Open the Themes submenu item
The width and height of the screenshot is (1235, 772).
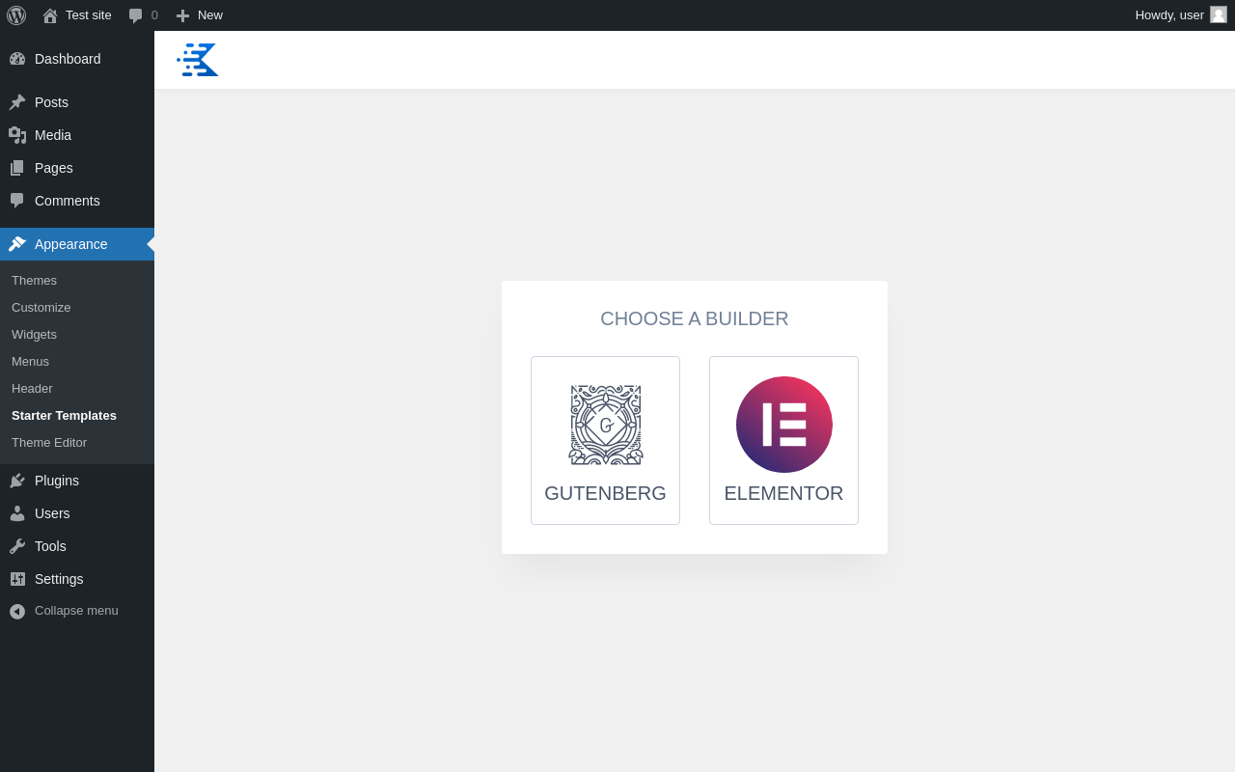[34, 281]
